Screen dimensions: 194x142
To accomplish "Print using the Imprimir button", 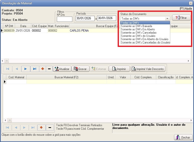I will click(x=119, y=69).
